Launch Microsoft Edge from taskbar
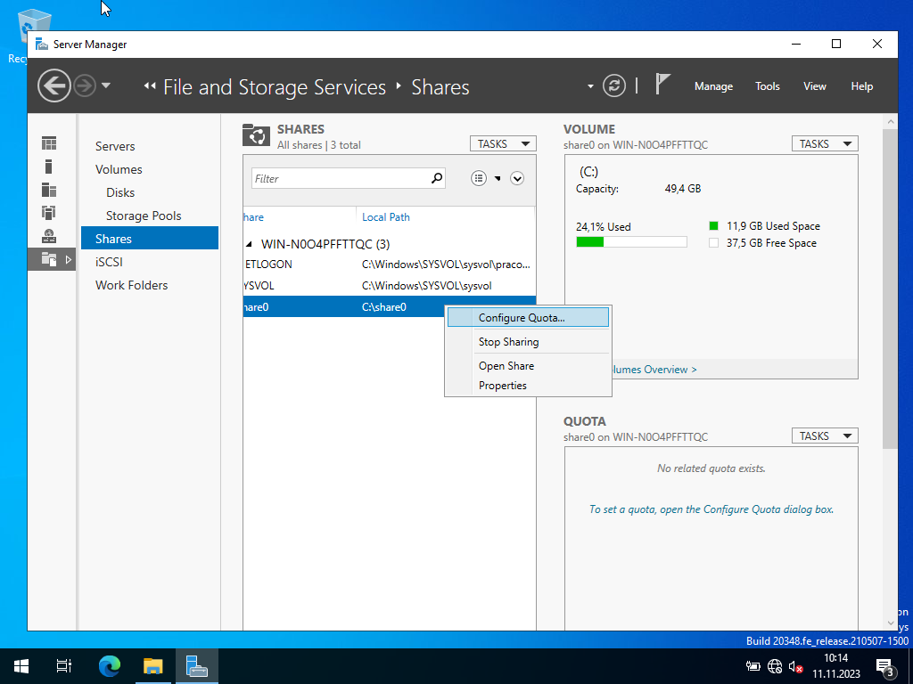Image resolution: width=913 pixels, height=684 pixels. [110, 666]
